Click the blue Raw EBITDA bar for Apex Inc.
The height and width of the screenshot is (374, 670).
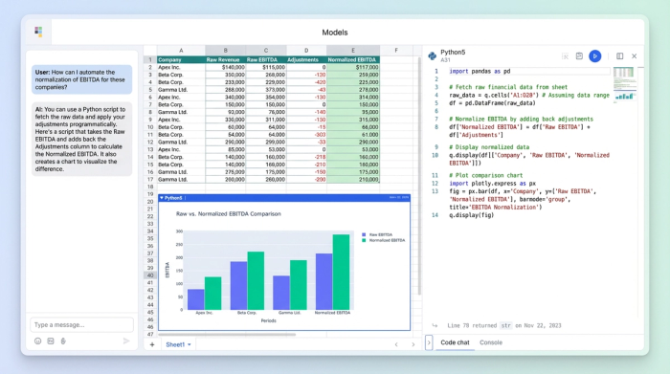(195, 299)
